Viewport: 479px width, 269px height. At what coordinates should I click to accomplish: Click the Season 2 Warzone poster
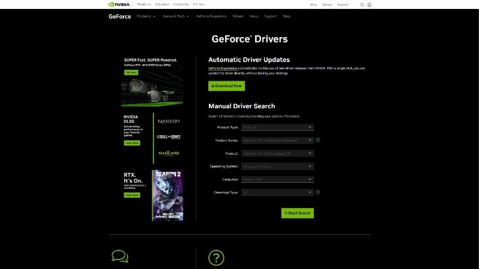pyautogui.click(x=168, y=195)
